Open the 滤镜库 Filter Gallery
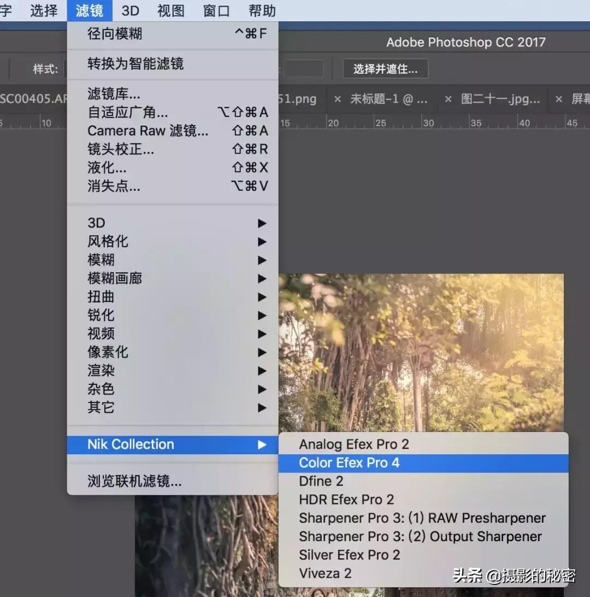590x597 pixels. (114, 93)
